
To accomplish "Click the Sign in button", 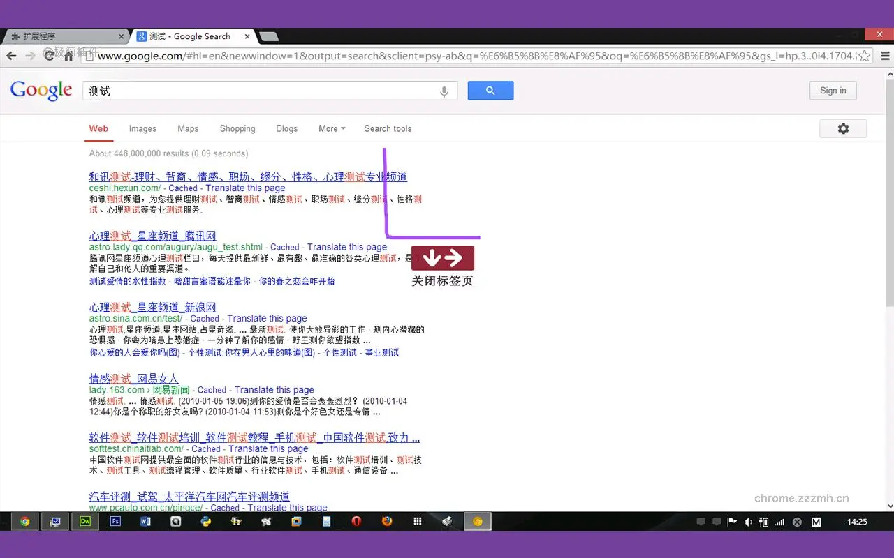I will (x=833, y=91).
